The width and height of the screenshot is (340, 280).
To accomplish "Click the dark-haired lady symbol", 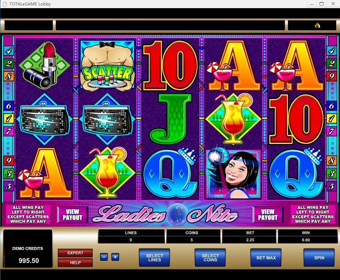I will [x=233, y=174].
